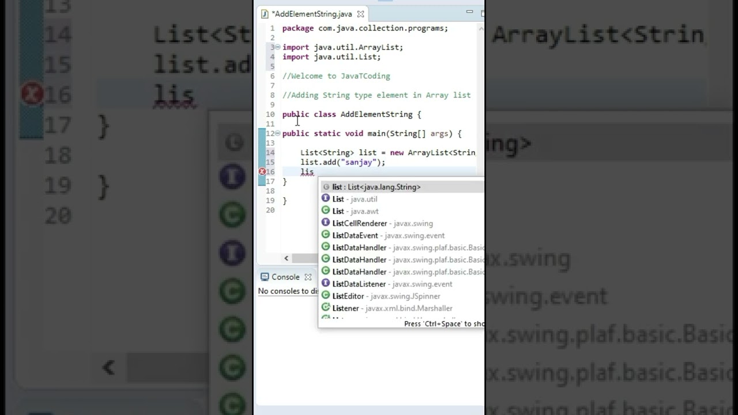The height and width of the screenshot is (415, 738).
Task: Click the 'No consoles to di' message text
Action: pyautogui.click(x=288, y=291)
